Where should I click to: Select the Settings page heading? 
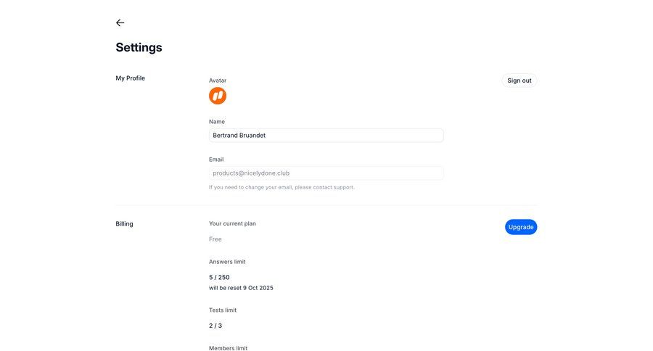139,48
